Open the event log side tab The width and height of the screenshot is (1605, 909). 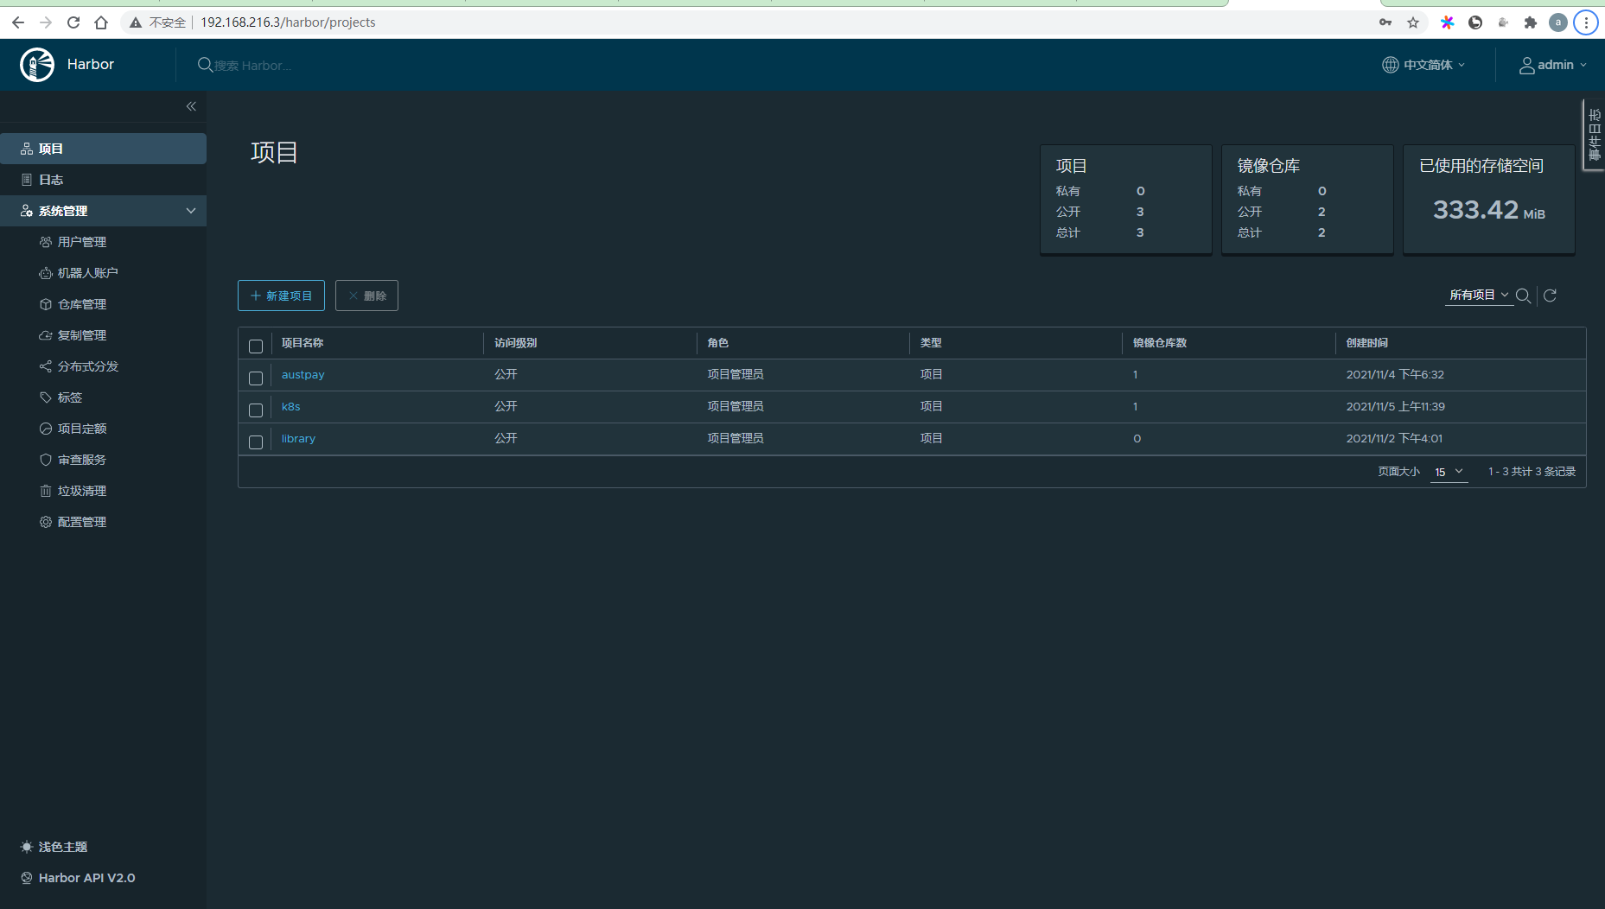(x=1594, y=135)
